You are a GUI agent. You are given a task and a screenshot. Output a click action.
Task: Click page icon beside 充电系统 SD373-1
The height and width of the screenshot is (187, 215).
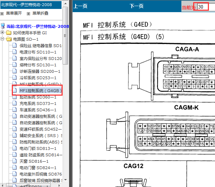(x=15, y=103)
